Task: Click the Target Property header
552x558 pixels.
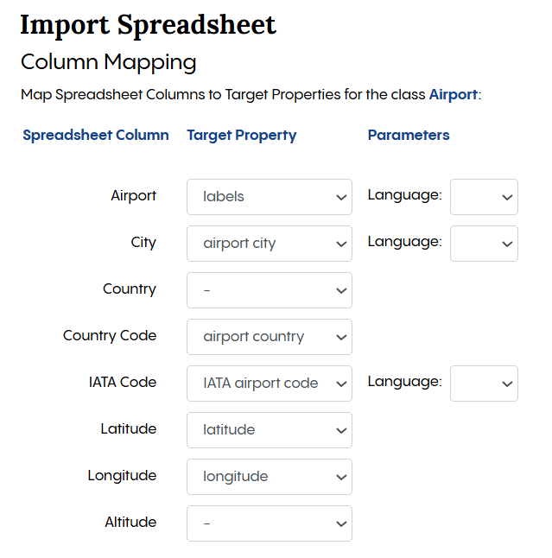Action: (x=242, y=135)
